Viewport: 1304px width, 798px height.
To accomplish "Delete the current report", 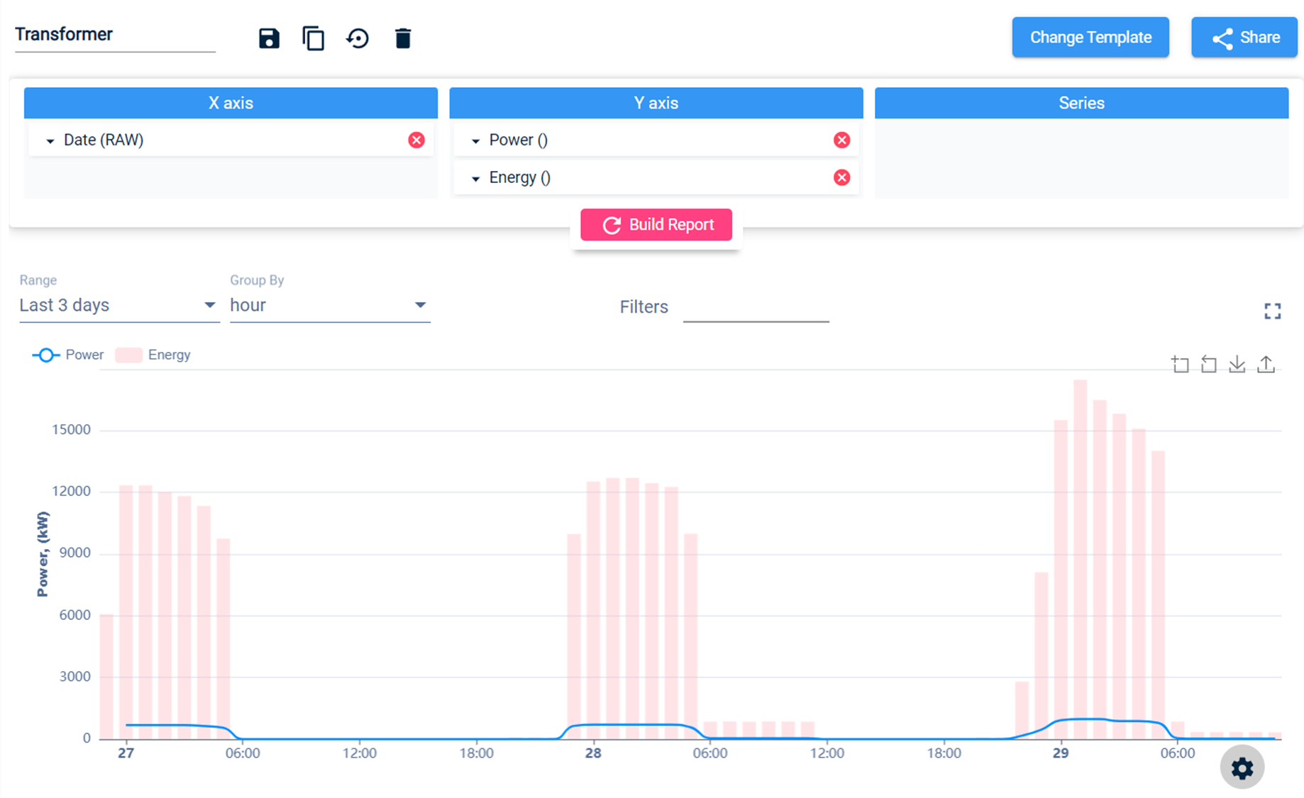I will point(402,38).
